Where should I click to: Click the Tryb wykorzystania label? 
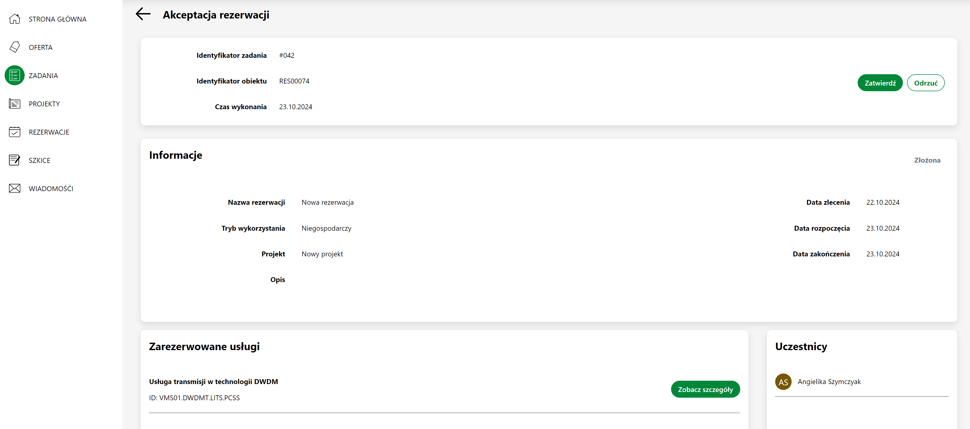point(253,228)
